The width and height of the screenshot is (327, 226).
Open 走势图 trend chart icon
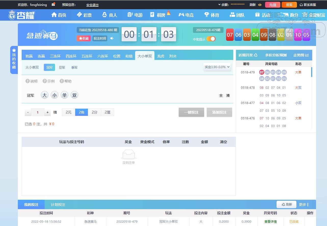(x=307, y=55)
